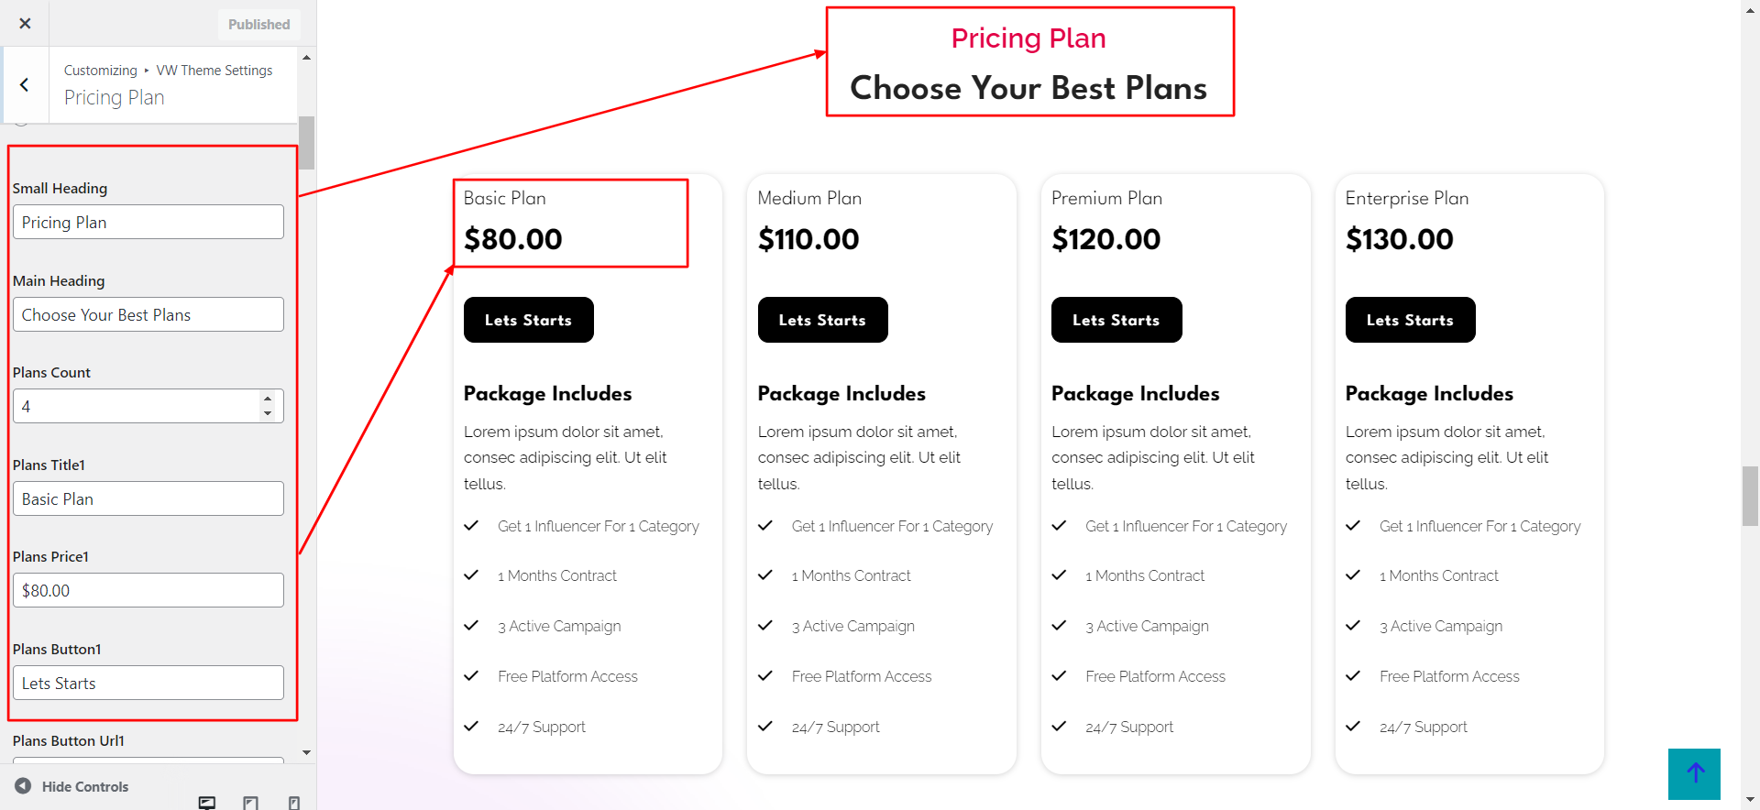
Task: Click the teal scroll-to-top arrow button
Action: click(1694, 773)
